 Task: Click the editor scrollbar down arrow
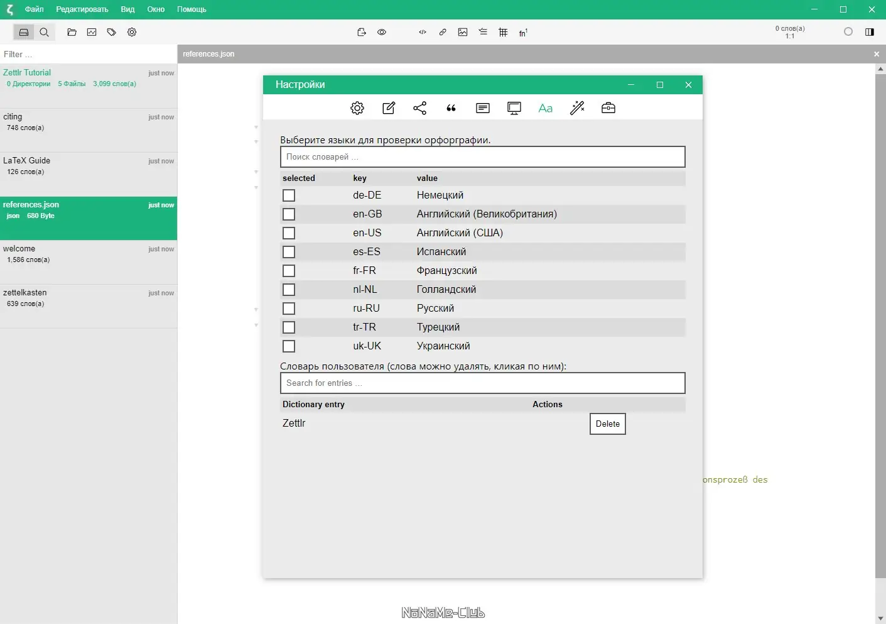(x=880, y=619)
